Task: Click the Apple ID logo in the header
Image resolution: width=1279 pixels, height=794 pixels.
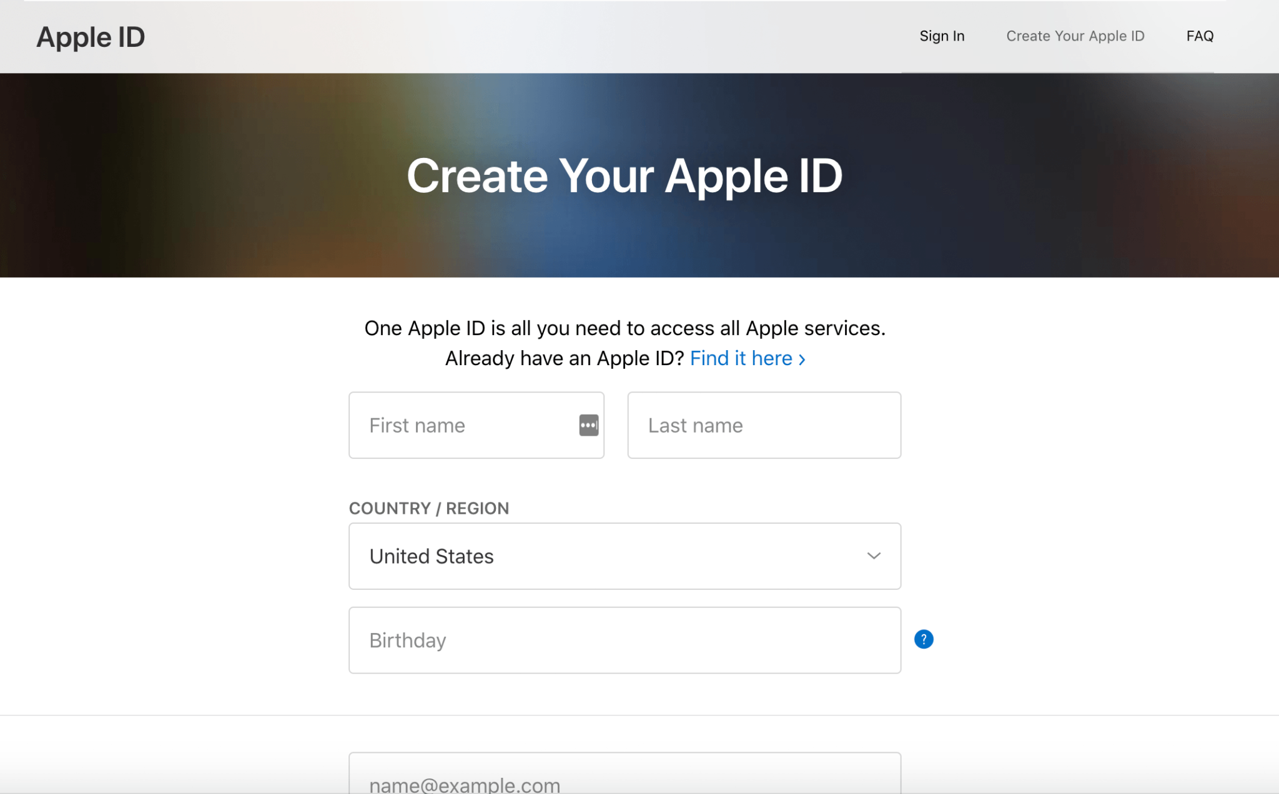Action: coord(91,37)
